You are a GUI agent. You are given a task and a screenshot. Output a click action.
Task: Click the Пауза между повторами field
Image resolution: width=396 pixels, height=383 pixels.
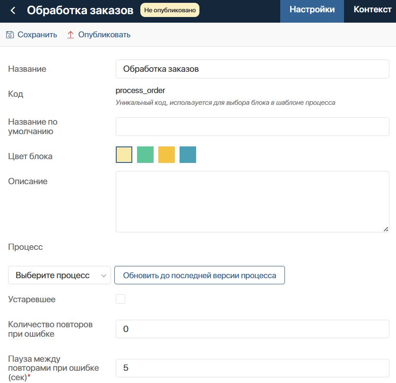point(252,368)
